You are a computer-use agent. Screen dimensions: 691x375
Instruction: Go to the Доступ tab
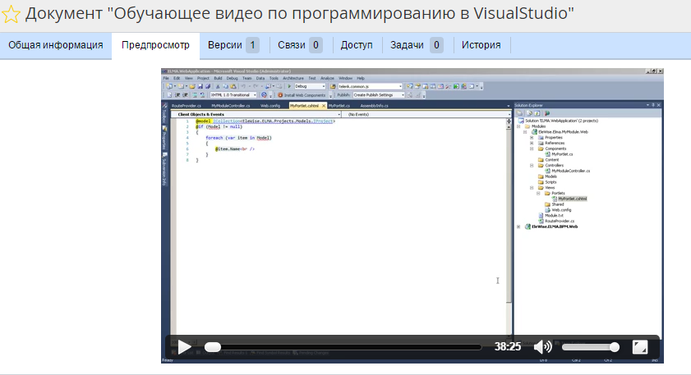tap(357, 45)
